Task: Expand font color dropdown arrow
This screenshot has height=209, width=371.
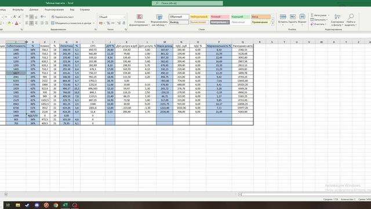Action: (x=20, y=23)
